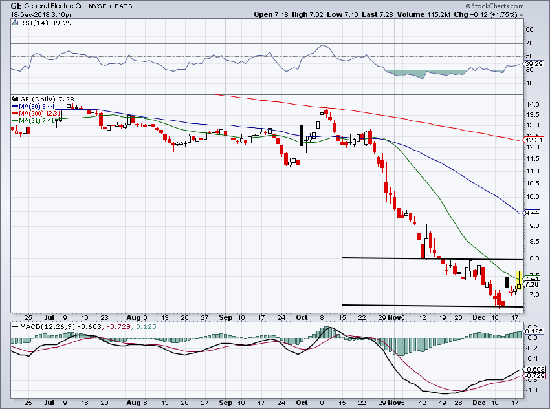Click the 12.31 price tag on right axis

pos(534,140)
